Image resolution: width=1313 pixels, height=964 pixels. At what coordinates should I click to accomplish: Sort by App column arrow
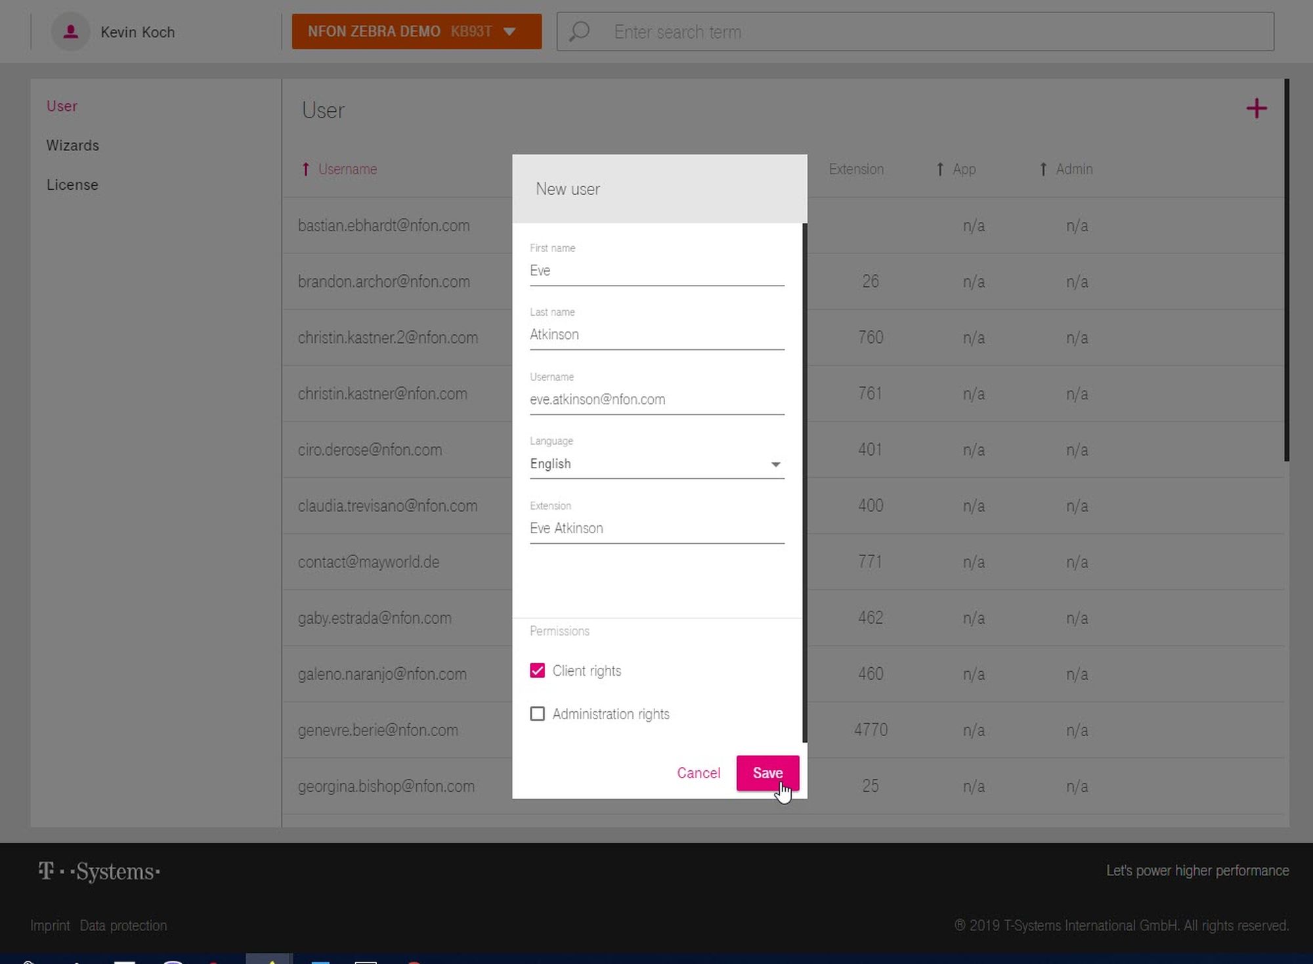point(940,169)
